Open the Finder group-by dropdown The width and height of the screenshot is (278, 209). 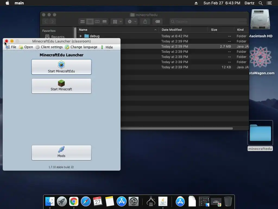117,22
